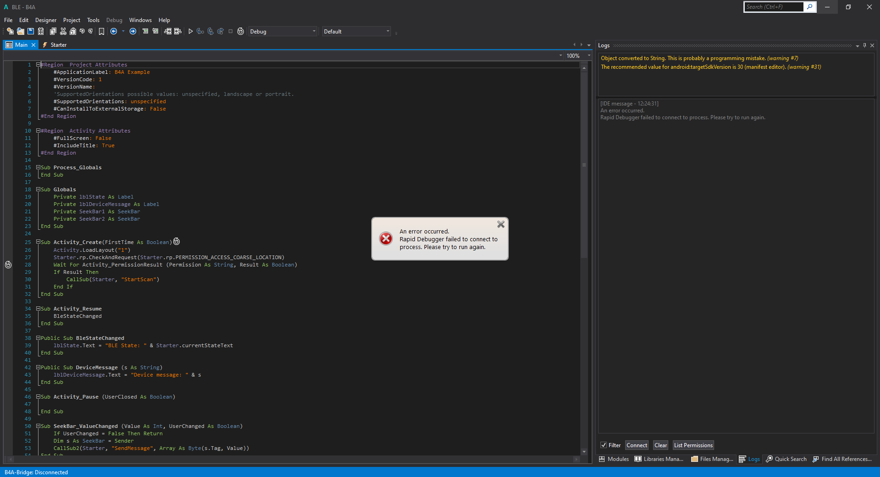
Task: Click the Restart circular icon in toolbar
Action: pos(241,32)
